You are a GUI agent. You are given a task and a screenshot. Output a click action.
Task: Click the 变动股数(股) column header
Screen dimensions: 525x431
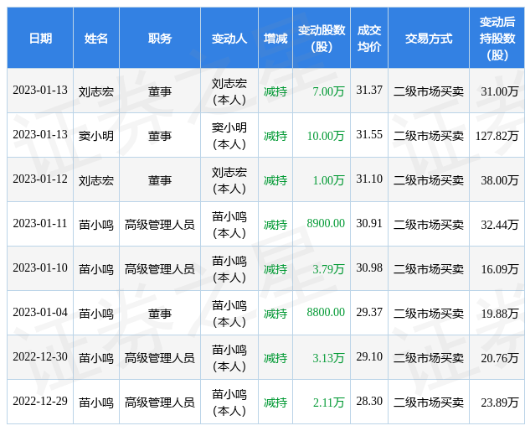[x=322, y=39]
